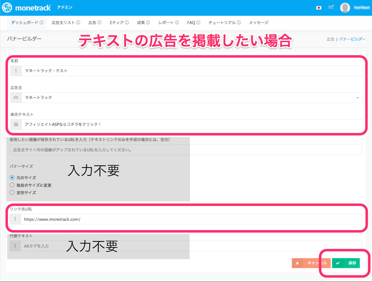Click the username beside the avatar

362,8
